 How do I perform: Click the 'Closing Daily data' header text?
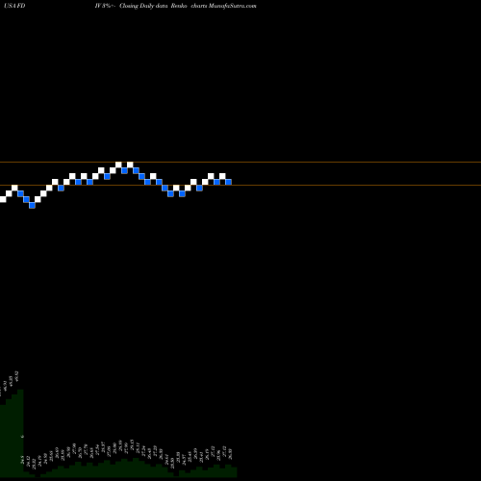(143, 6)
